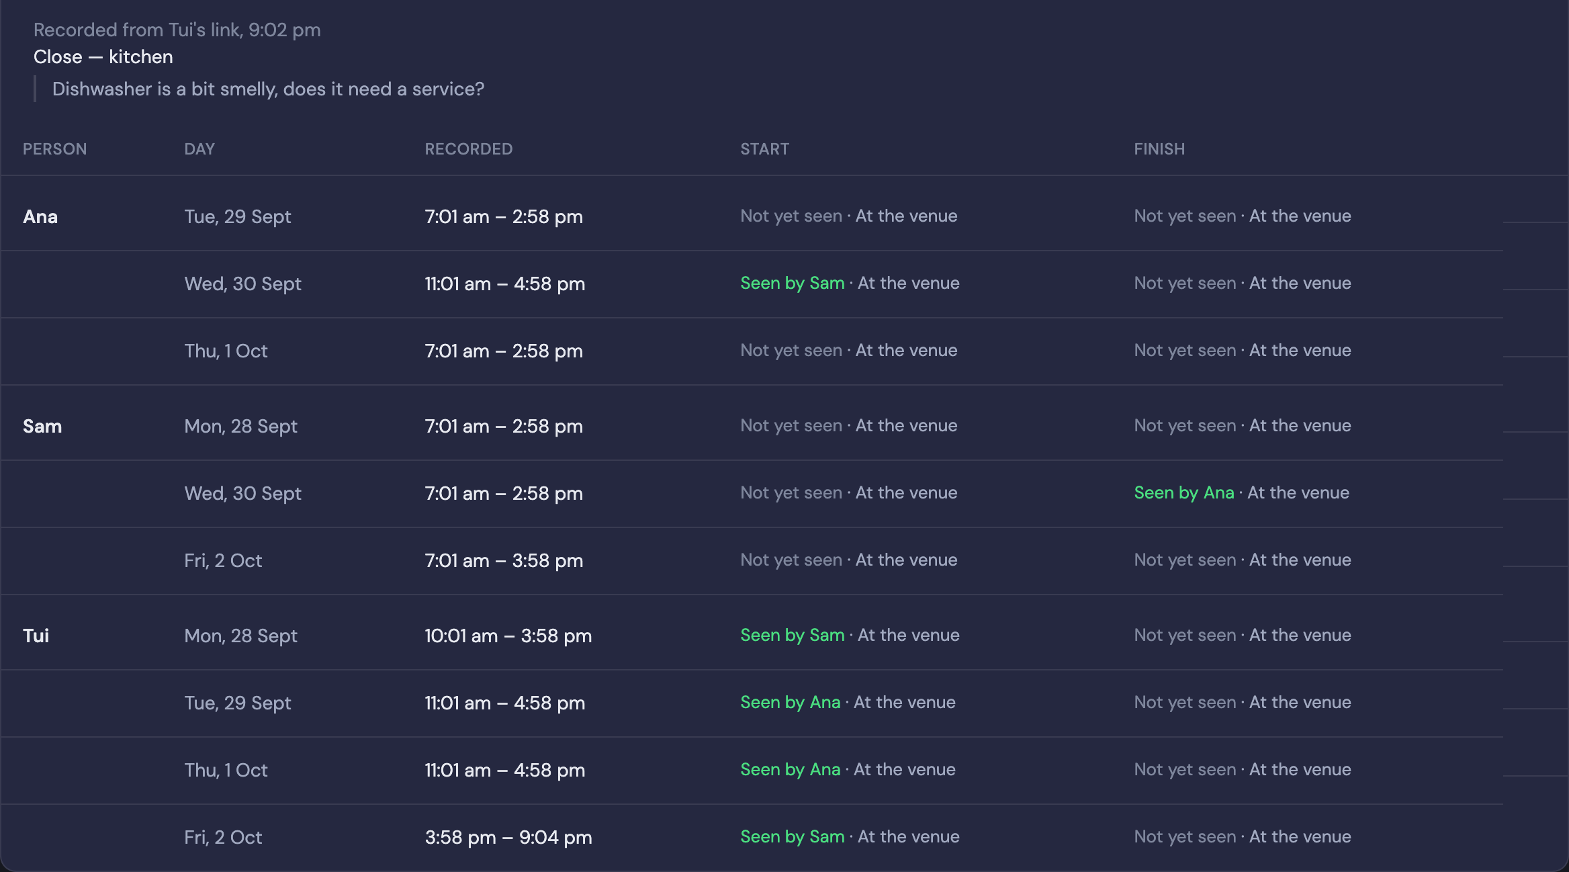Click Sam's Fri, 2 Oct finish status
The width and height of the screenshot is (1569, 872).
tap(1243, 560)
